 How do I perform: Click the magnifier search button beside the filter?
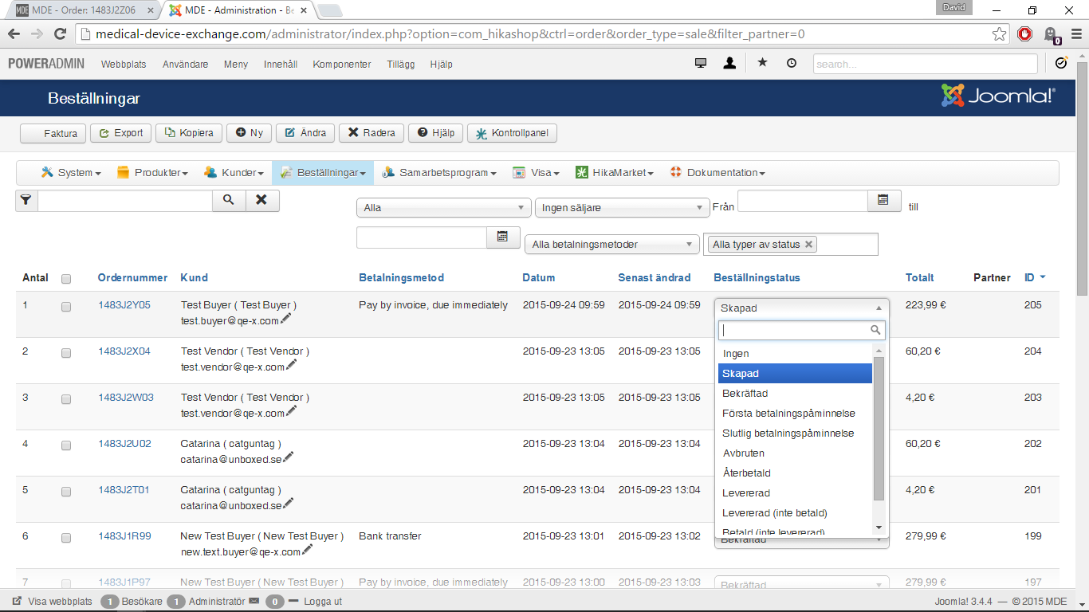tap(229, 200)
